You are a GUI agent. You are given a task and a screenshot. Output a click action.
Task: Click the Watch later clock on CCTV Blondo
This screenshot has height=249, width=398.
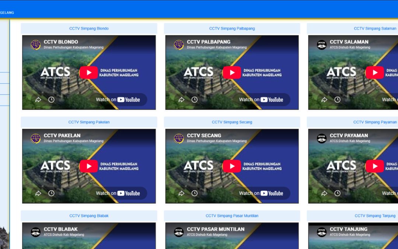tap(51, 100)
